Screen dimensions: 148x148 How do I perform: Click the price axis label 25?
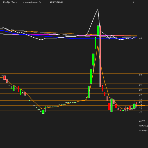coord(140,90)
